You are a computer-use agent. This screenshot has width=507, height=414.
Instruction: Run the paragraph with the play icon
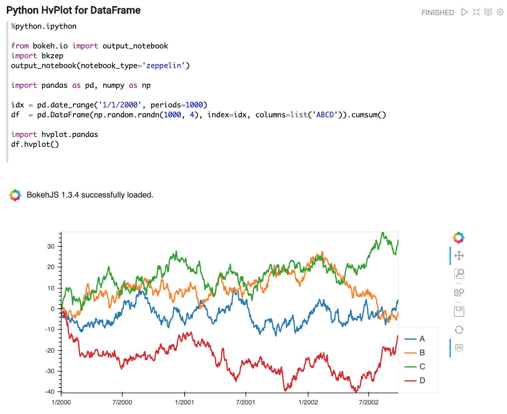coord(464,12)
